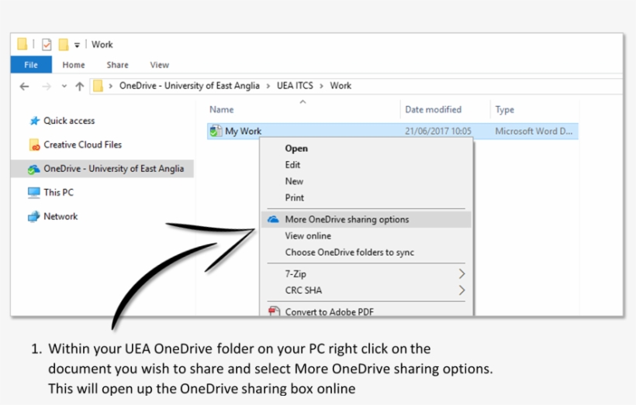
Task: Select OneDrive - University of East Anglia in sidebar
Action: [x=102, y=169]
